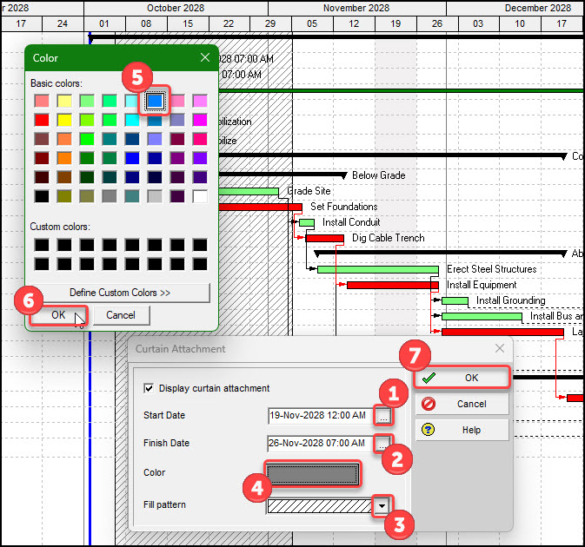
Task: Click the red Dig Cable Trench bar
Action: pos(325,238)
